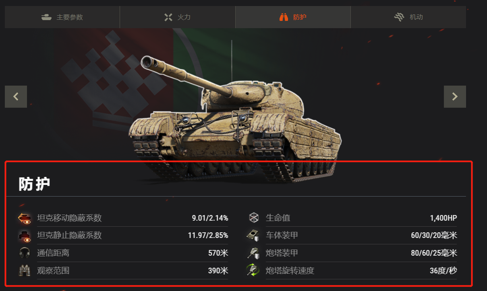
Task: Show next tank with right arrow
Action: pos(455,96)
